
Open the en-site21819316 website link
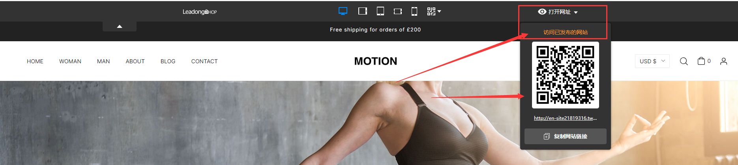tap(566, 118)
